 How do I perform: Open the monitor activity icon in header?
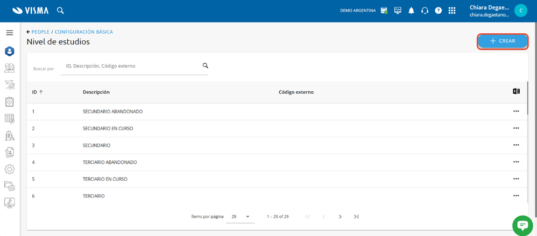point(398,11)
